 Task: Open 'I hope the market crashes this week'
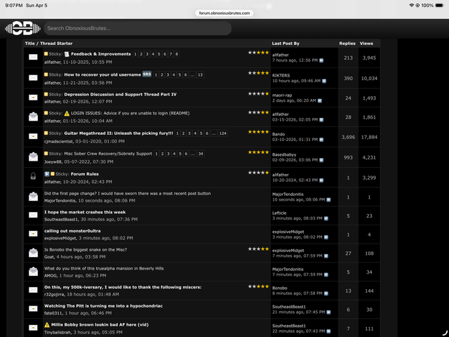click(85, 212)
